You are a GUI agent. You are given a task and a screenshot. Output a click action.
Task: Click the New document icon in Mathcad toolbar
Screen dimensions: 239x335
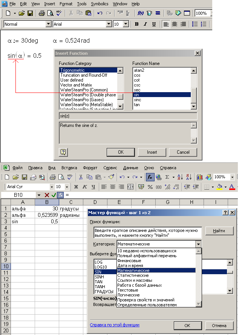(8, 13)
